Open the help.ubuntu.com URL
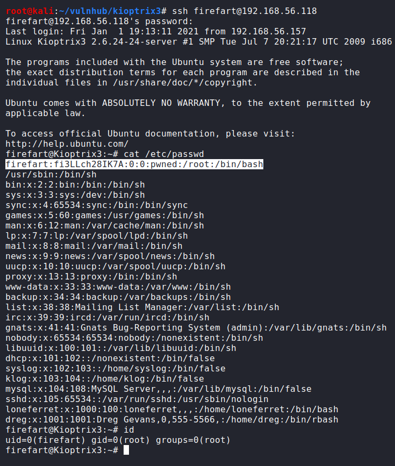This screenshot has height=466, width=395. pyautogui.click(x=67, y=144)
